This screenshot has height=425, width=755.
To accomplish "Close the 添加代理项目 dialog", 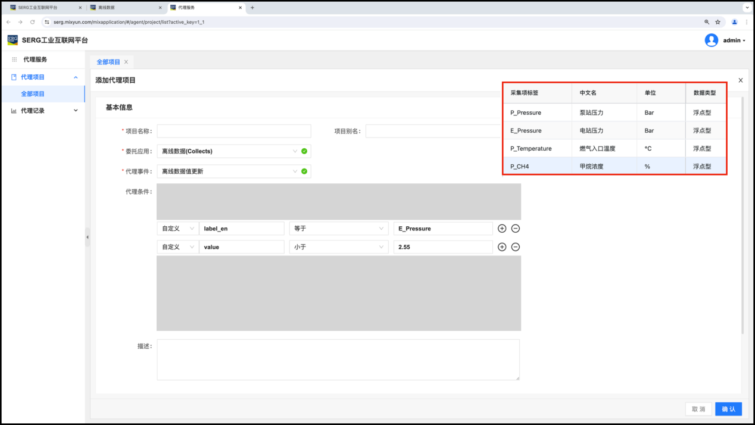I will pyautogui.click(x=740, y=80).
